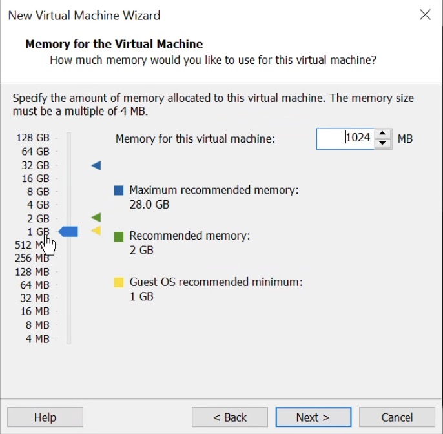Click the 2 GB slider label

click(38, 218)
